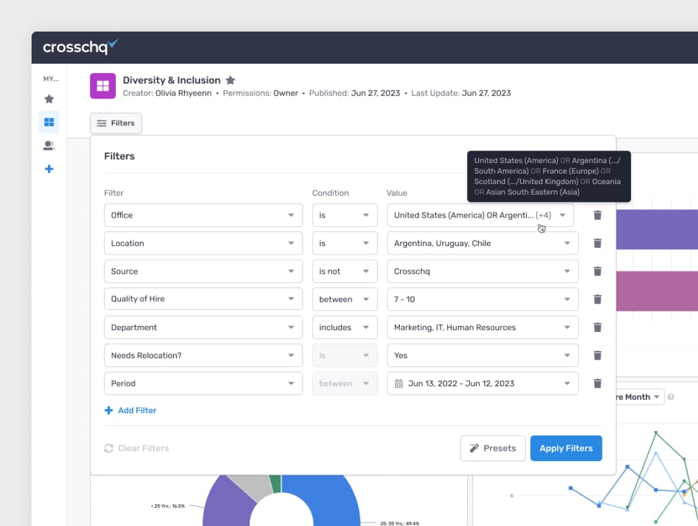Viewport: 698px width, 526px height.
Task: Select the highlighted dashboards grid icon in sidebar
Action: click(48, 122)
